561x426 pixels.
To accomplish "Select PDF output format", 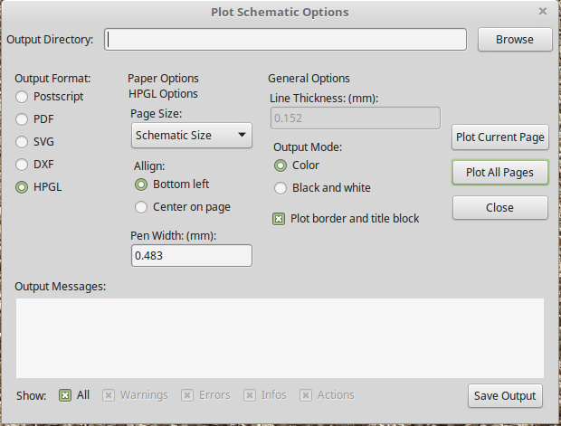I will [x=23, y=118].
